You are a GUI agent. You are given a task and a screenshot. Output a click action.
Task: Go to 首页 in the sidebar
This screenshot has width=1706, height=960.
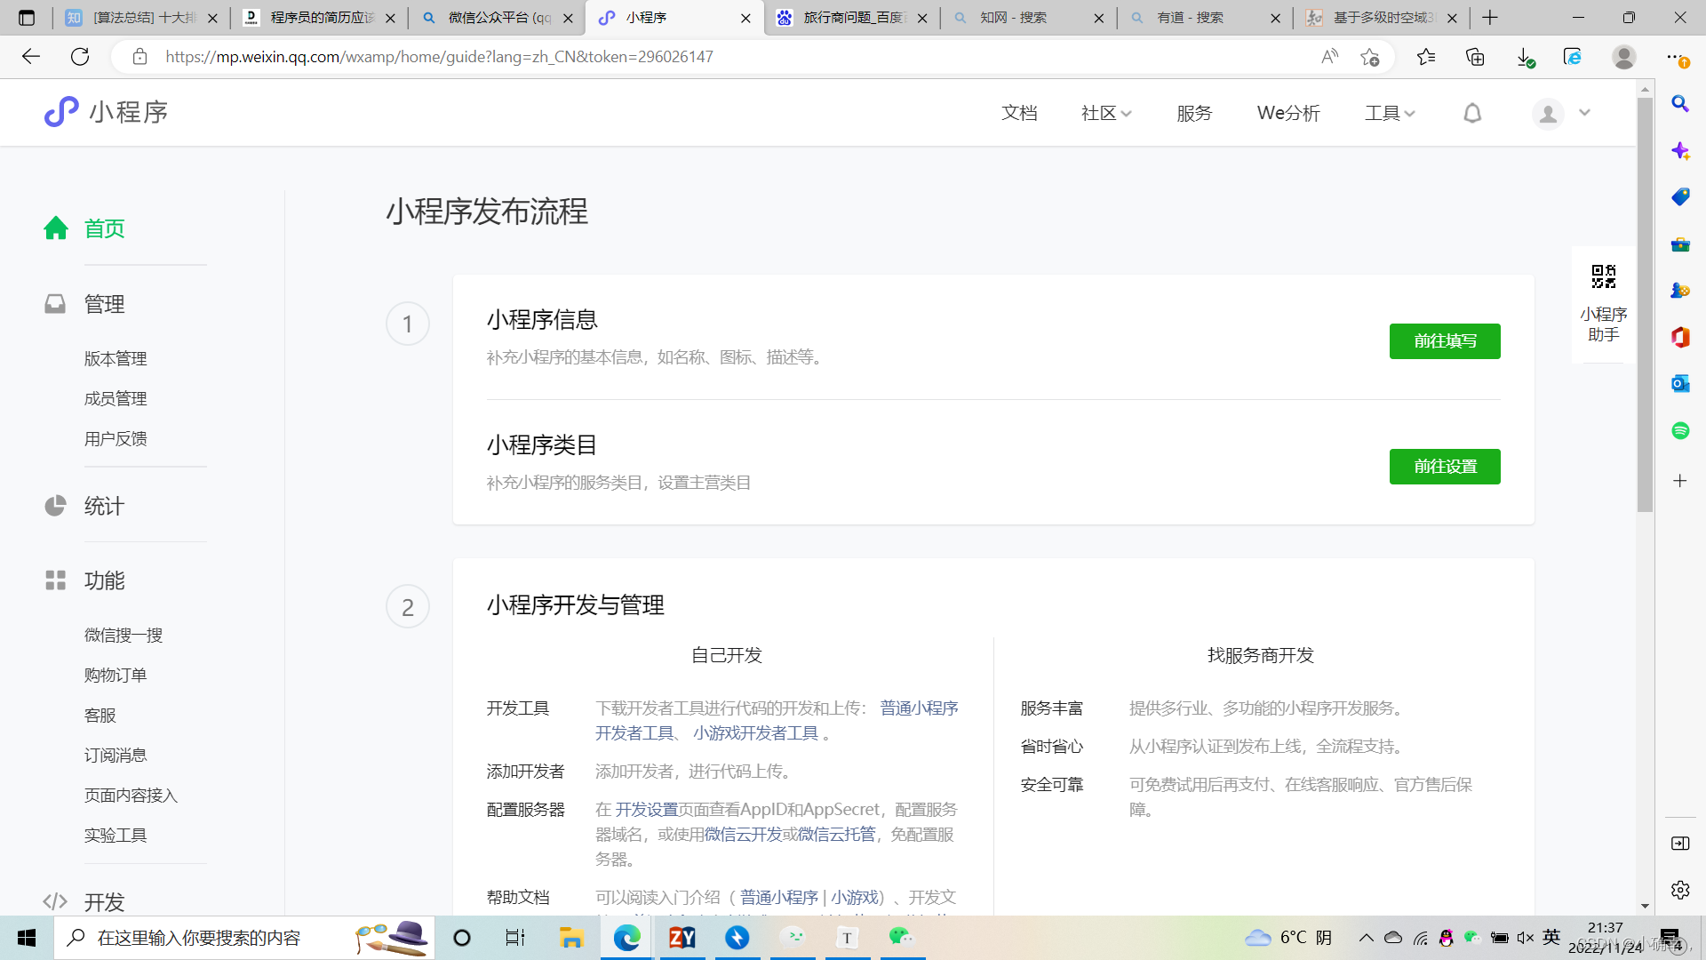point(104,228)
